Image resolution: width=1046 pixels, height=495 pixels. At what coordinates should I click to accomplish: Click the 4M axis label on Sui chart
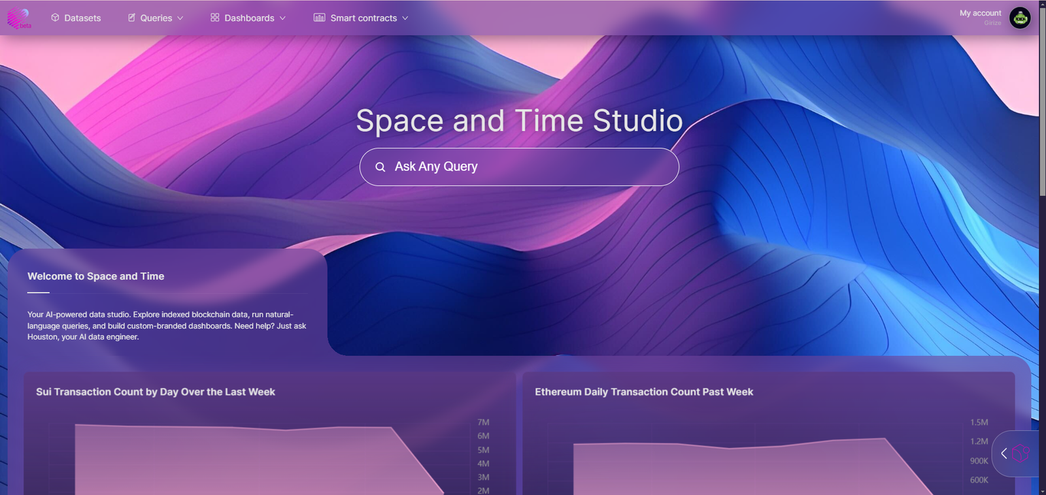click(x=483, y=464)
